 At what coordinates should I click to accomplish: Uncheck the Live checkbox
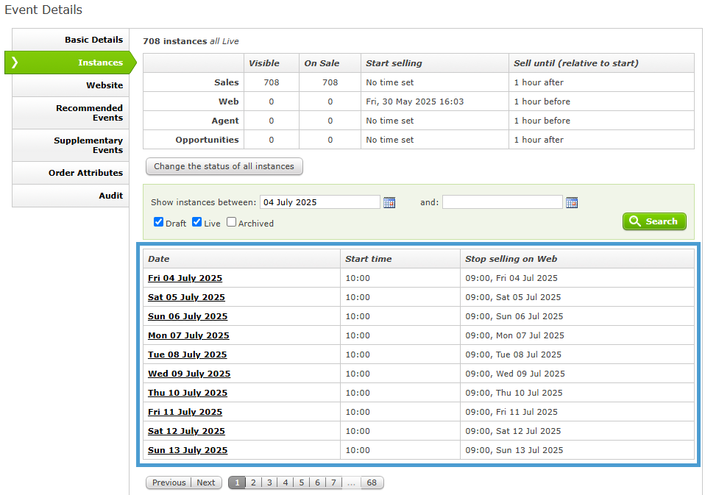click(x=196, y=222)
